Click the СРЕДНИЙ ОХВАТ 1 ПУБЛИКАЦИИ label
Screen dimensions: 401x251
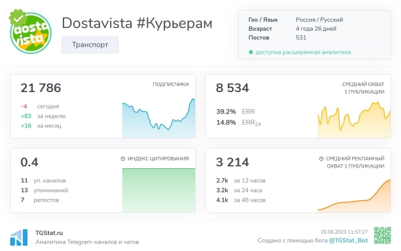coord(363,88)
